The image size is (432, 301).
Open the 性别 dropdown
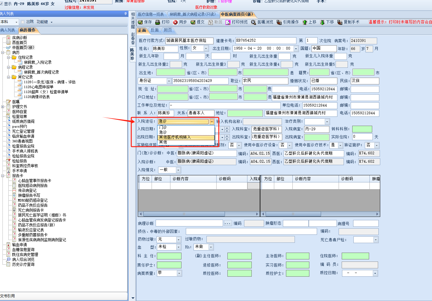(206, 48)
